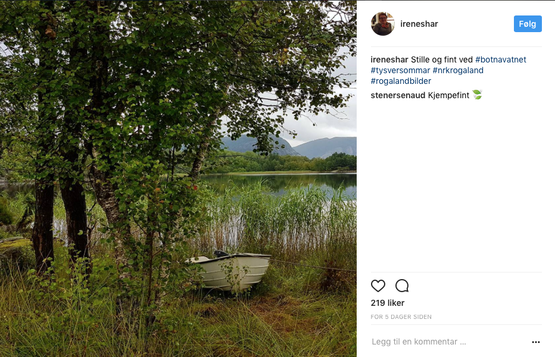Open the #nrkrogaland hashtag
Viewport: 555px width, 357px height.
click(x=458, y=70)
